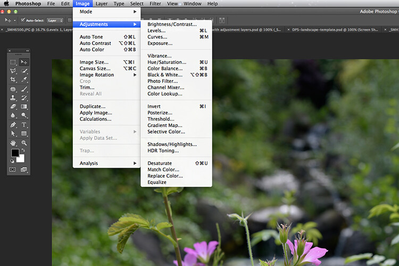Select the Hand tool
The width and height of the screenshot is (399, 266).
tap(13, 143)
